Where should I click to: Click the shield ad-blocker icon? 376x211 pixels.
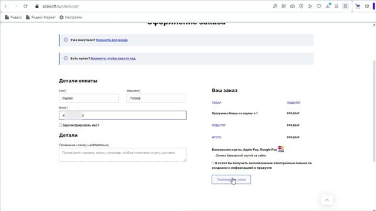point(301,6)
